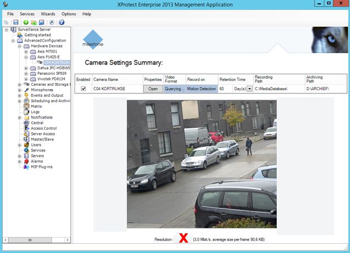Open the Wizards menu
The width and height of the screenshot is (350, 253).
pos(48,14)
